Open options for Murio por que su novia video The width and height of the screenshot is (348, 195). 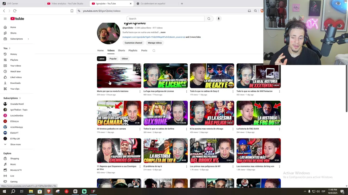pos(140,92)
